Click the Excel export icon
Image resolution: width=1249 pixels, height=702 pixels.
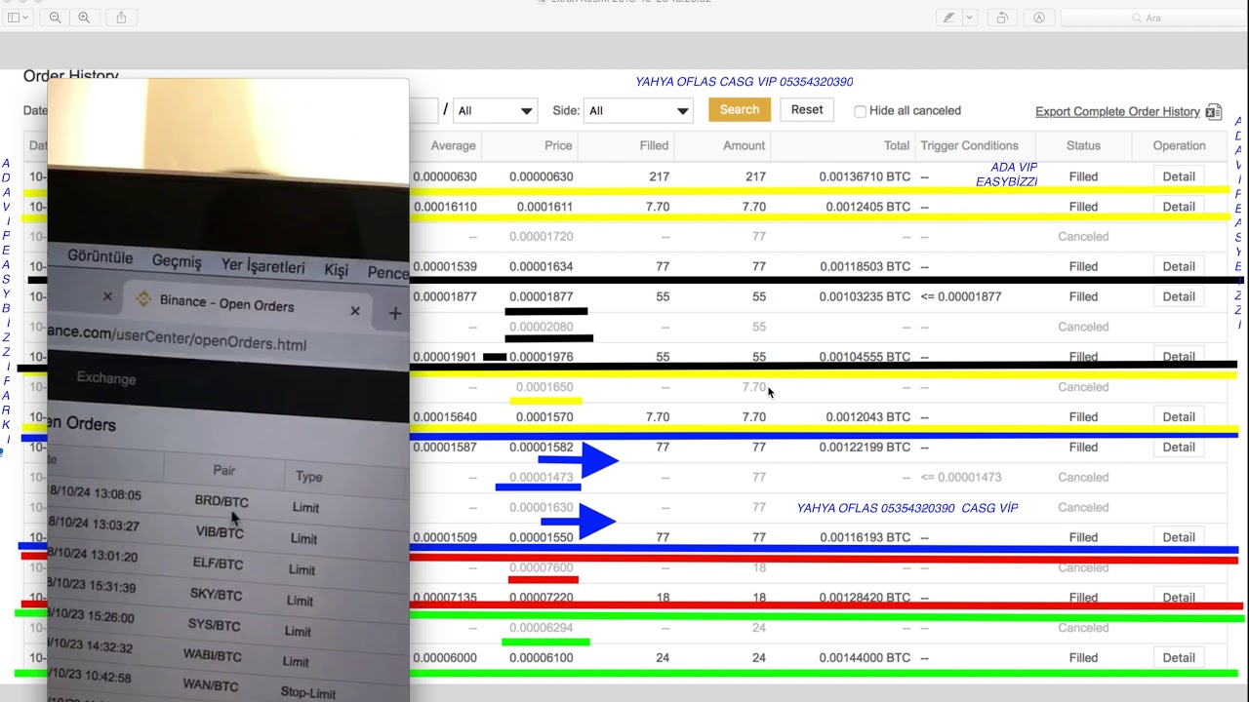coord(1213,111)
